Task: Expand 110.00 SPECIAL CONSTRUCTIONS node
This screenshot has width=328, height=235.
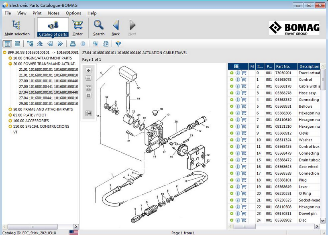Action: (x=10, y=127)
